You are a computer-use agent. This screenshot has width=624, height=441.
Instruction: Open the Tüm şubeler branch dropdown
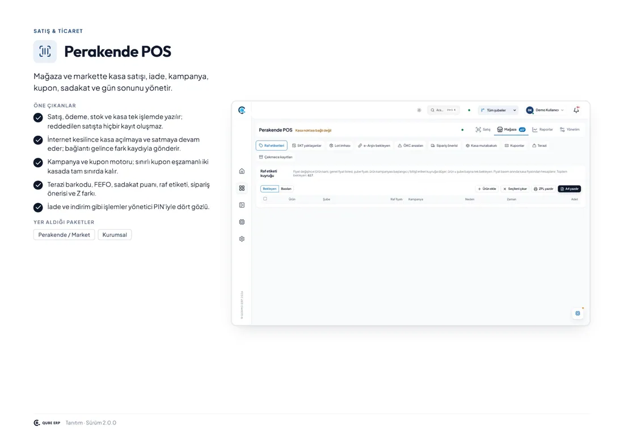click(498, 110)
